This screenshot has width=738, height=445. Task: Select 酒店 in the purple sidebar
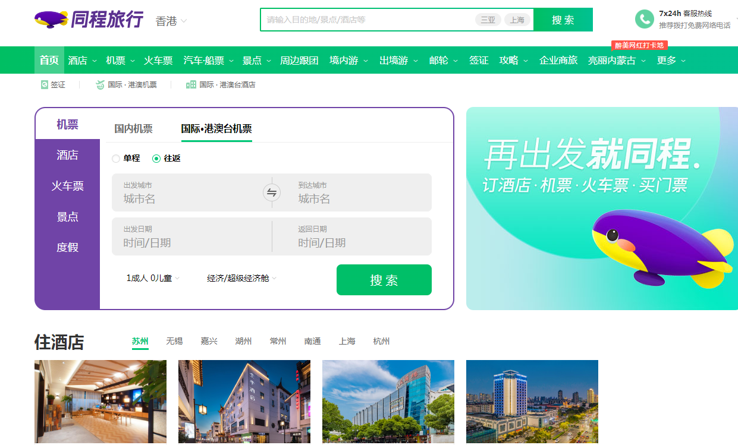click(67, 155)
